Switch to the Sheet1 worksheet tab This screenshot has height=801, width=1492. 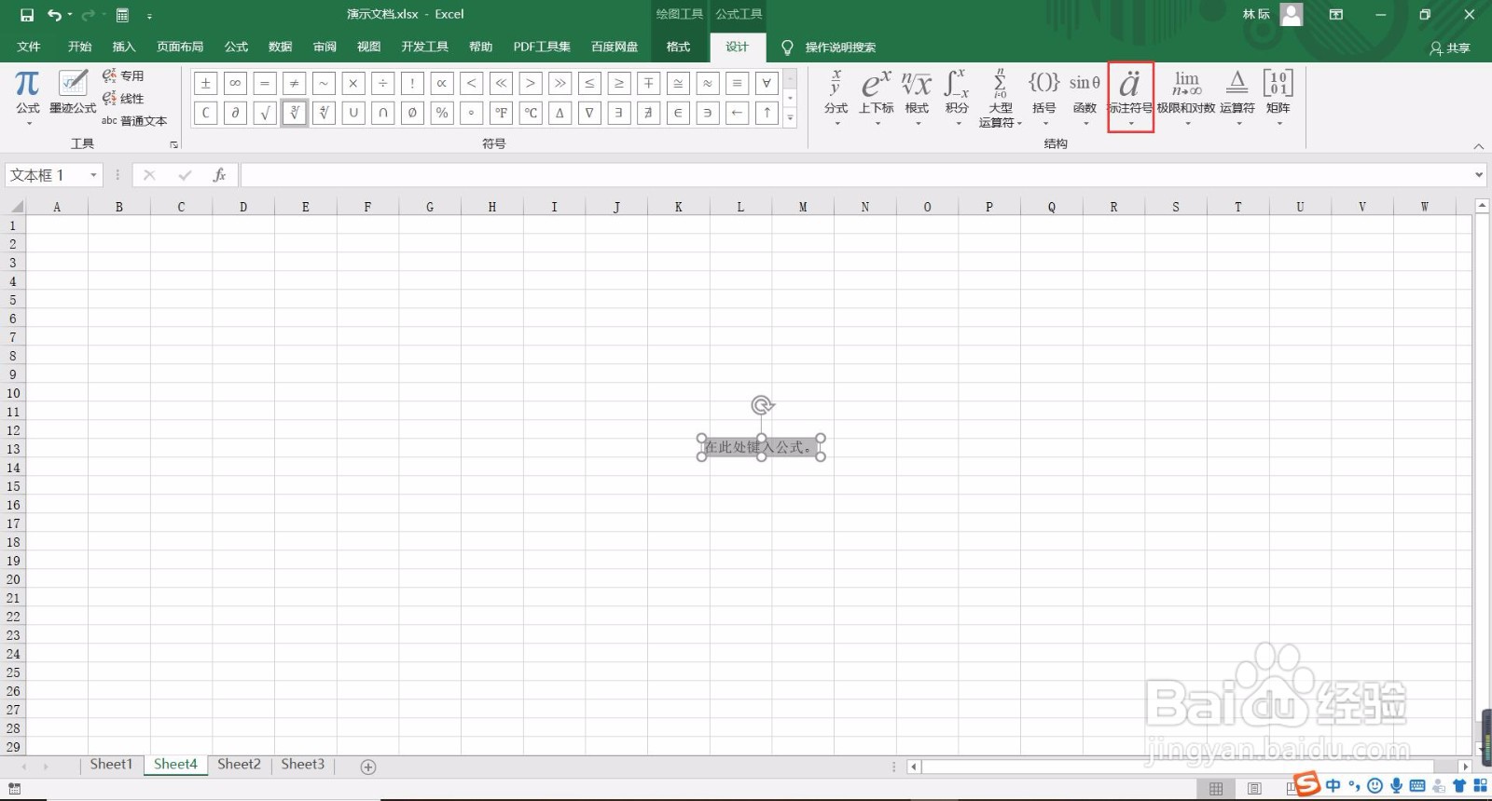tap(111, 765)
